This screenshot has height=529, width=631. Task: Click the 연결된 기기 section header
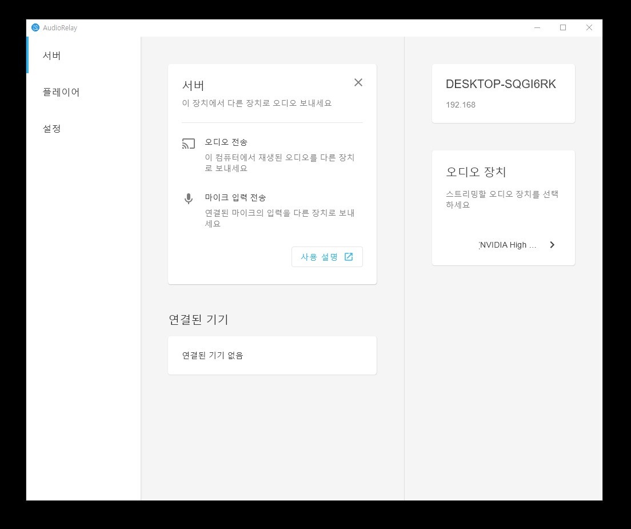tap(198, 320)
